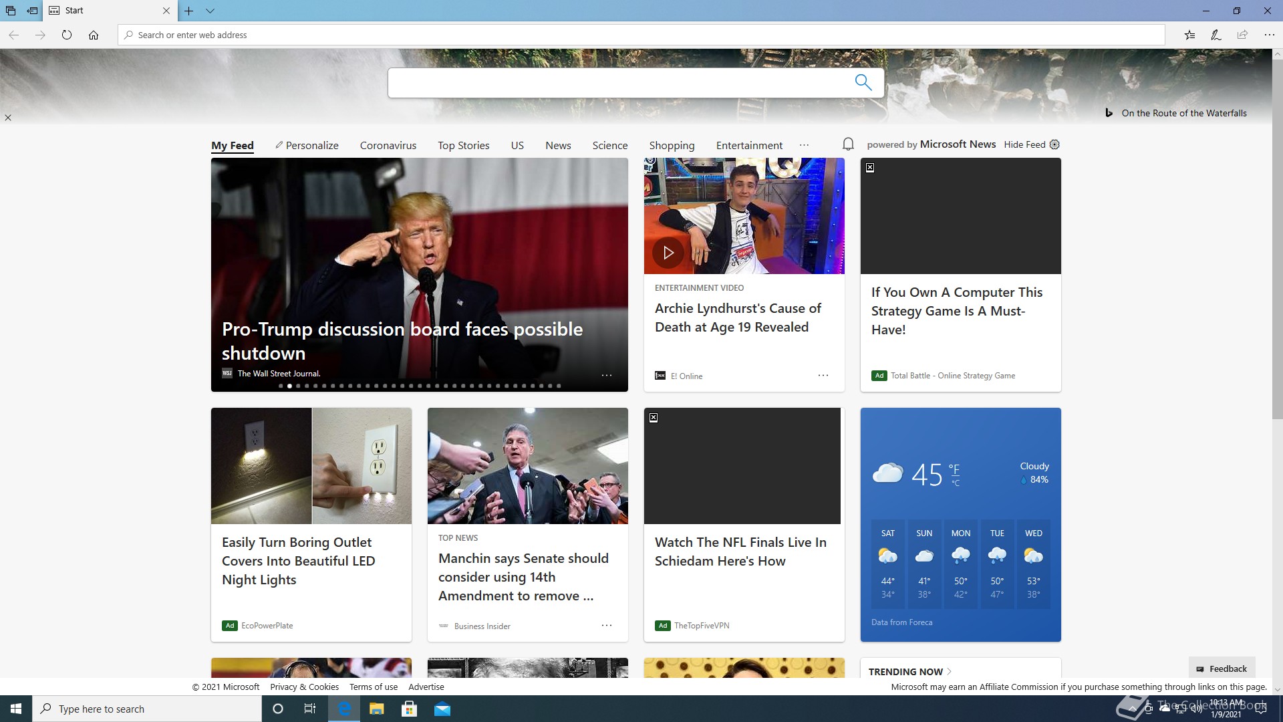The image size is (1283, 722).
Task: Open tabs you've set aside icon
Action: pos(11,11)
